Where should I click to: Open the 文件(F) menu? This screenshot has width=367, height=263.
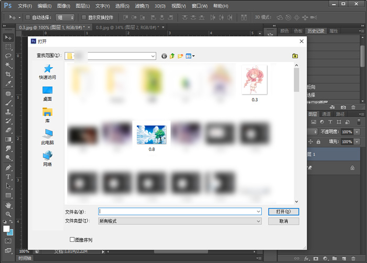click(25, 6)
